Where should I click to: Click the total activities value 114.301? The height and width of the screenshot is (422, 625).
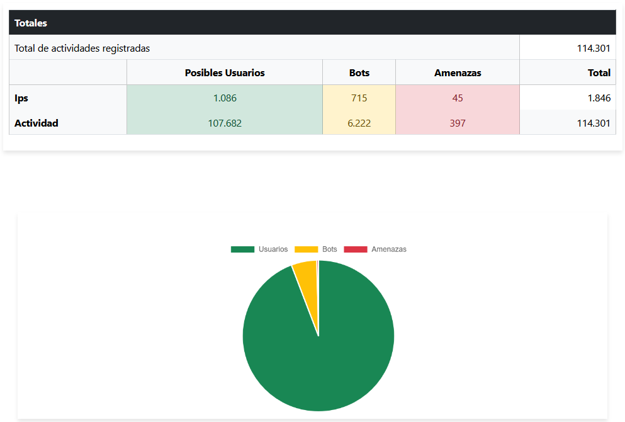click(595, 47)
